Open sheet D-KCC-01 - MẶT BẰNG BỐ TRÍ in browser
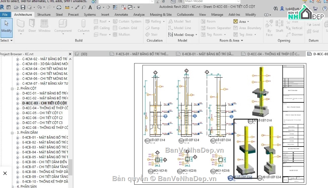This screenshot has width=328, height=188. [45, 93]
